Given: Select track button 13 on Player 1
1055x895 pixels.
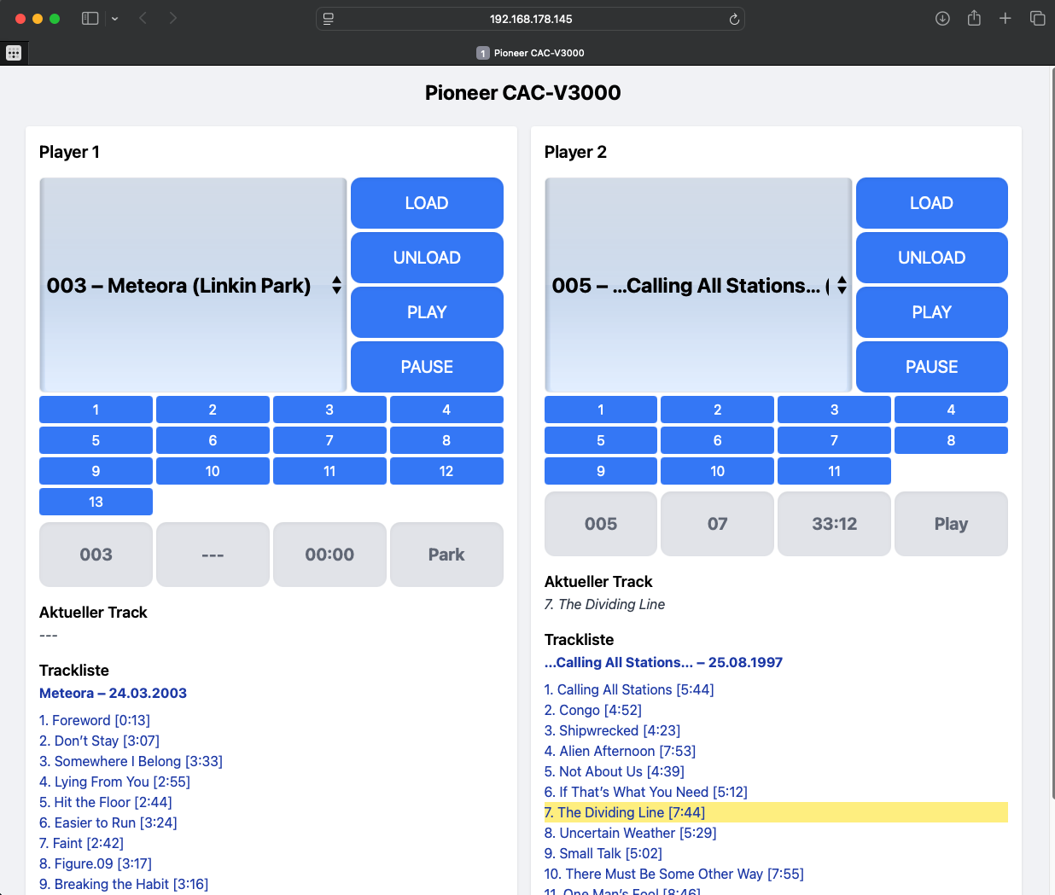Looking at the screenshot, I should (96, 502).
